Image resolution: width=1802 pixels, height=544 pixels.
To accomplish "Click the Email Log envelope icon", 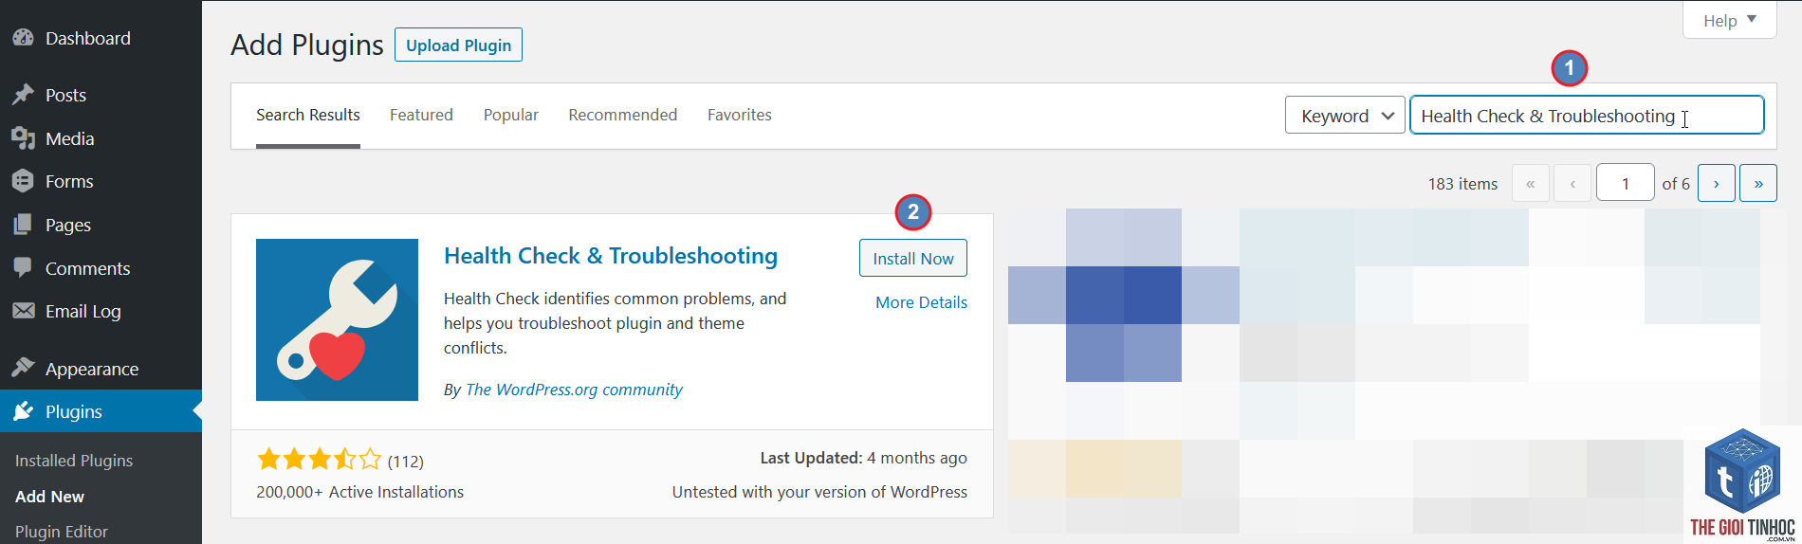I will coord(24,311).
